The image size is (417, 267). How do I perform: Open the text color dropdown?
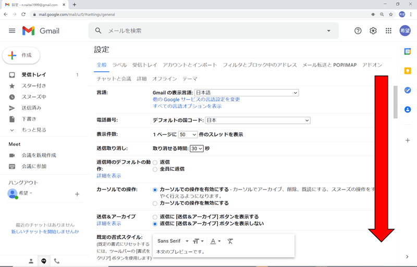click(215, 241)
